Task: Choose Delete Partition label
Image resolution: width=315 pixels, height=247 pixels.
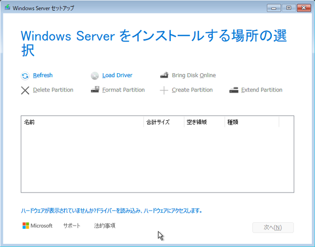Action: point(53,90)
